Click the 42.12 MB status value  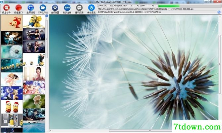pos(140,6)
